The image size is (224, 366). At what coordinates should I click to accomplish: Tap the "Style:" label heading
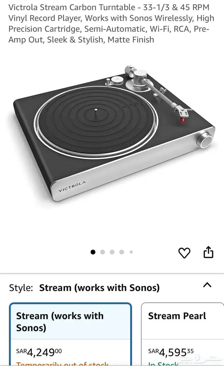pos(21,288)
